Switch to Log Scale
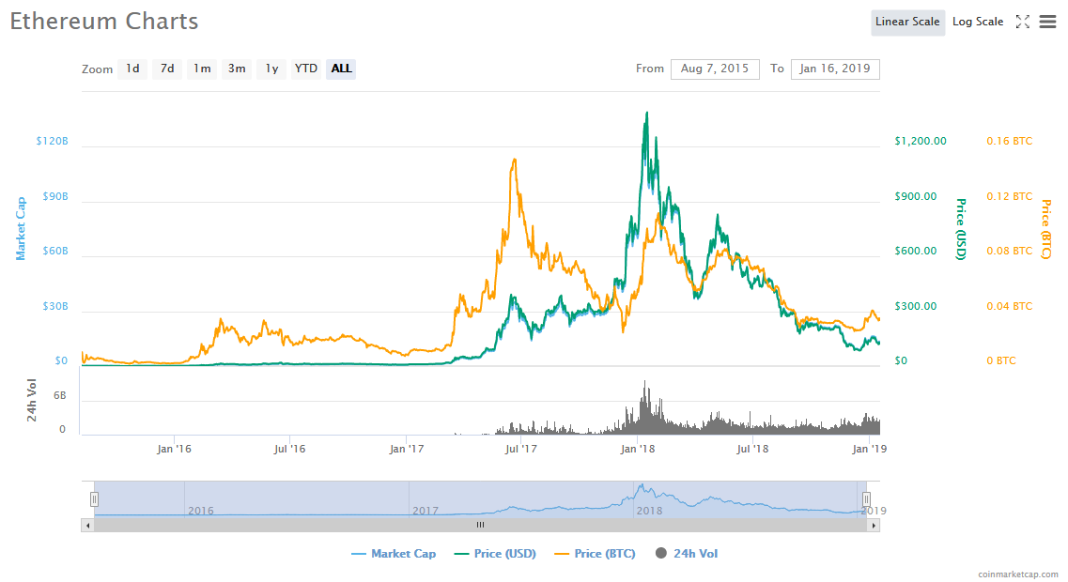The height and width of the screenshot is (582, 1068). (x=978, y=22)
